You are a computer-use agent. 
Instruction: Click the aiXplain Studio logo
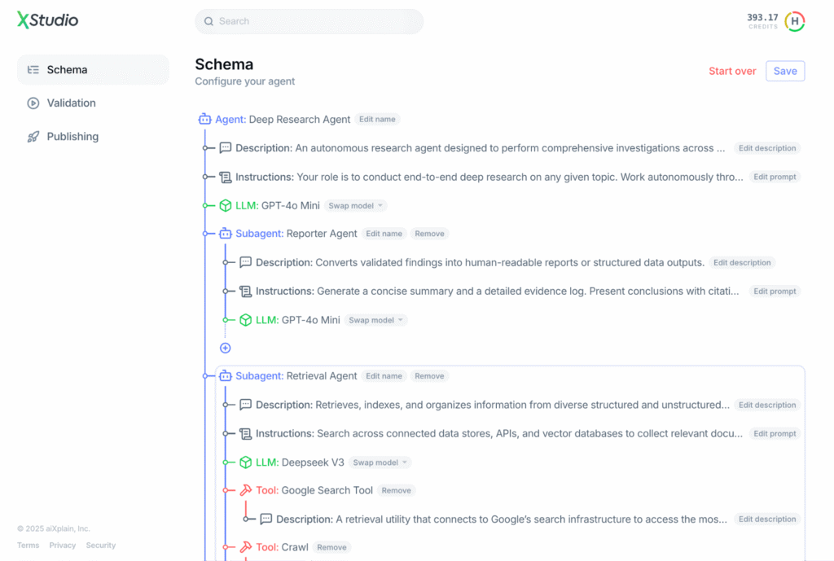point(48,20)
